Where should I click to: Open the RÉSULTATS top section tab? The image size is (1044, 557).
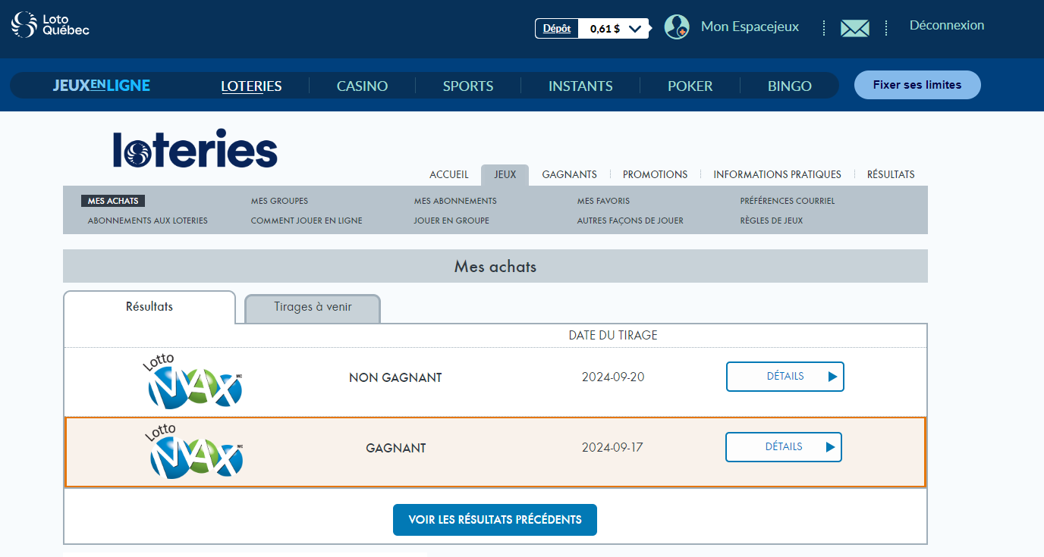point(891,174)
